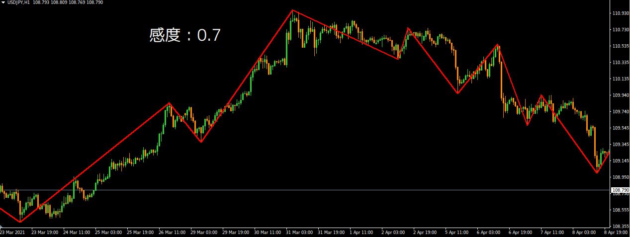This screenshot has width=630, height=237.
Task: Click the 108.355 price axis label
Action: coord(621,227)
